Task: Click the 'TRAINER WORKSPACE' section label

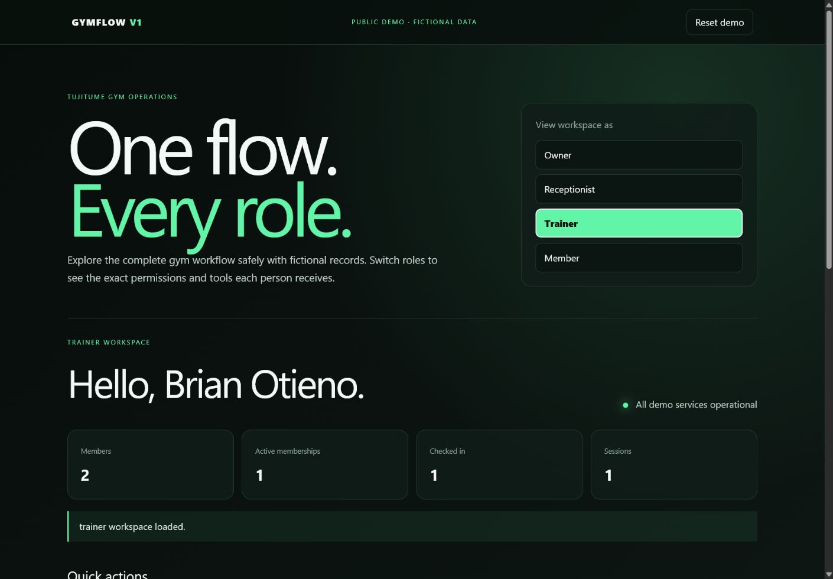Action: pyautogui.click(x=109, y=342)
